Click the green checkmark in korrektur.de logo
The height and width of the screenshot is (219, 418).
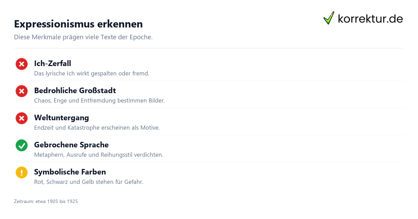329,18
